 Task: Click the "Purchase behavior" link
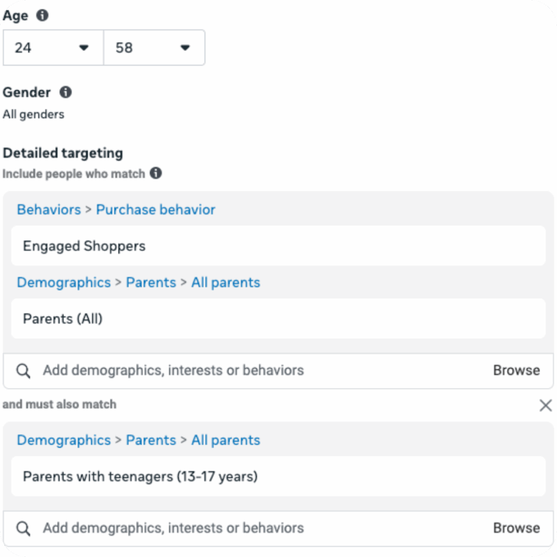156,209
